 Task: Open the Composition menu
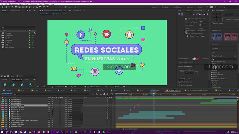click(13, 4)
